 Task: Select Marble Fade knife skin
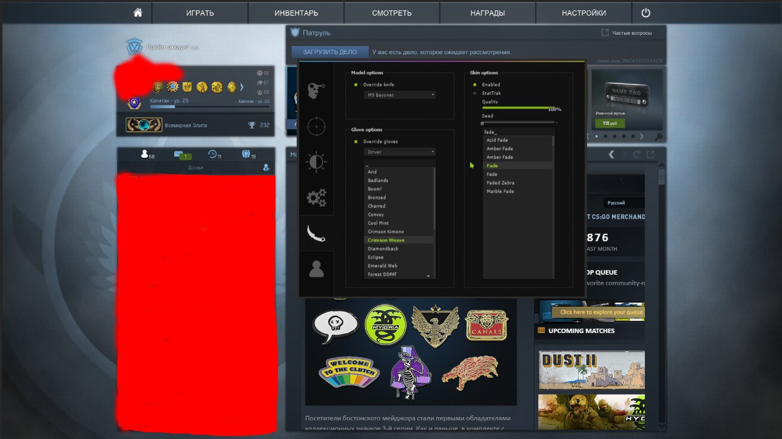[517, 192]
